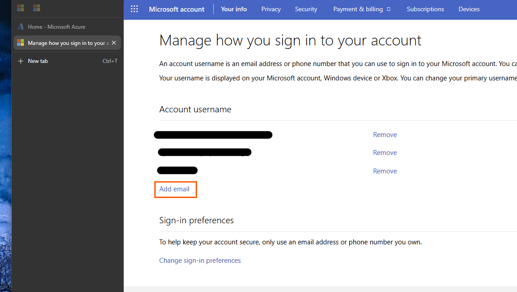This screenshot has height=292, width=517.
Task: Go to the Privacy section
Action: 271,9
